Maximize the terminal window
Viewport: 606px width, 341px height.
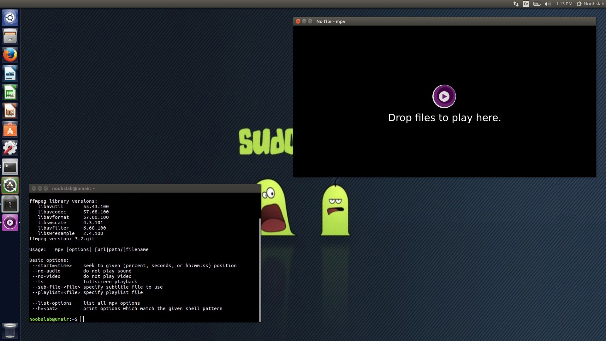point(46,188)
